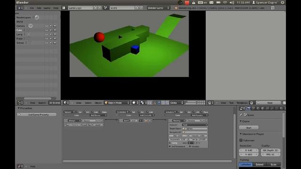Toggle Sensors State checkbox
The height and width of the screenshot is (169, 301).
pos(100,112)
